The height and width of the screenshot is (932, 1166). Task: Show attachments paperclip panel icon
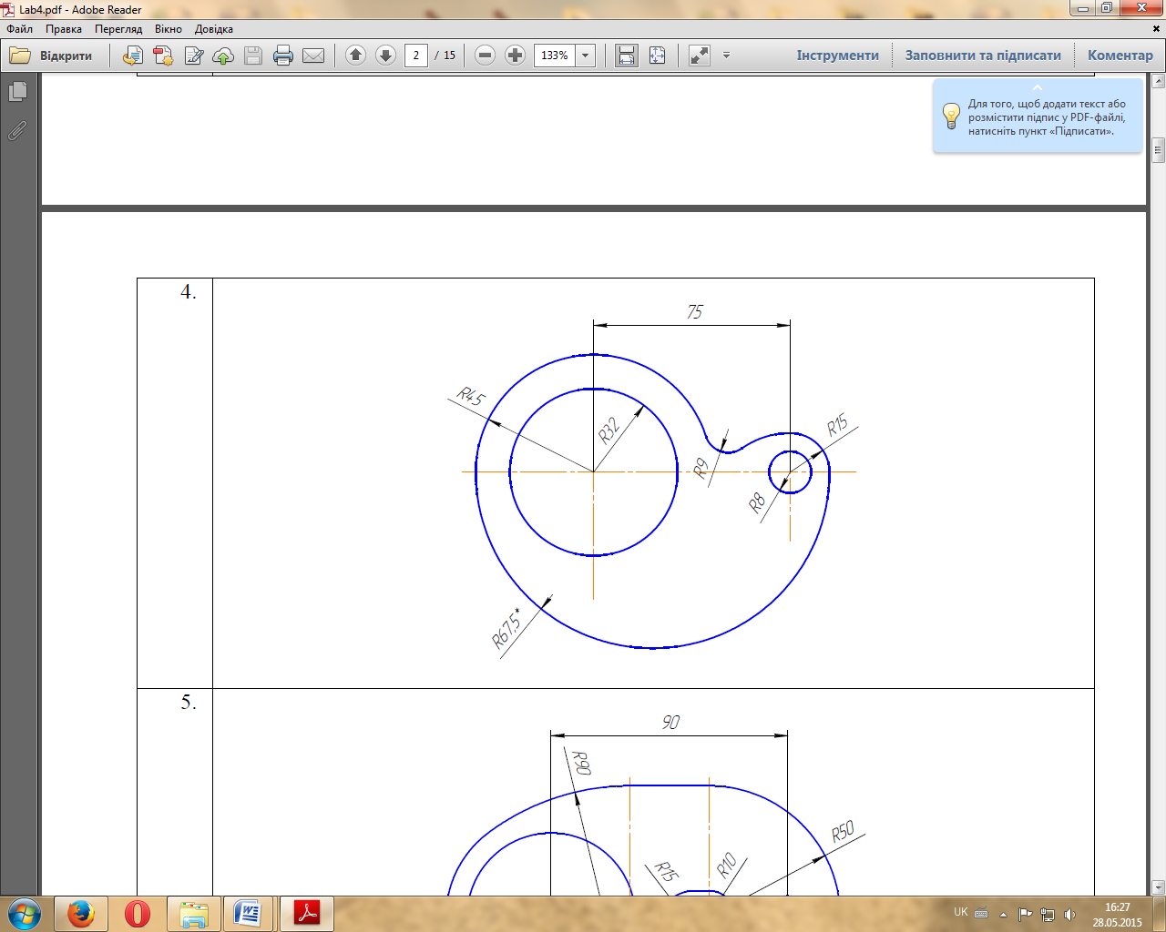pos(17,131)
